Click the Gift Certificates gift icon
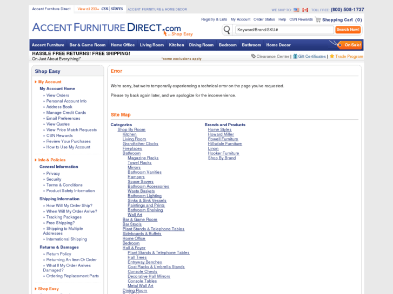The width and height of the screenshot is (393, 294). coord(295,56)
